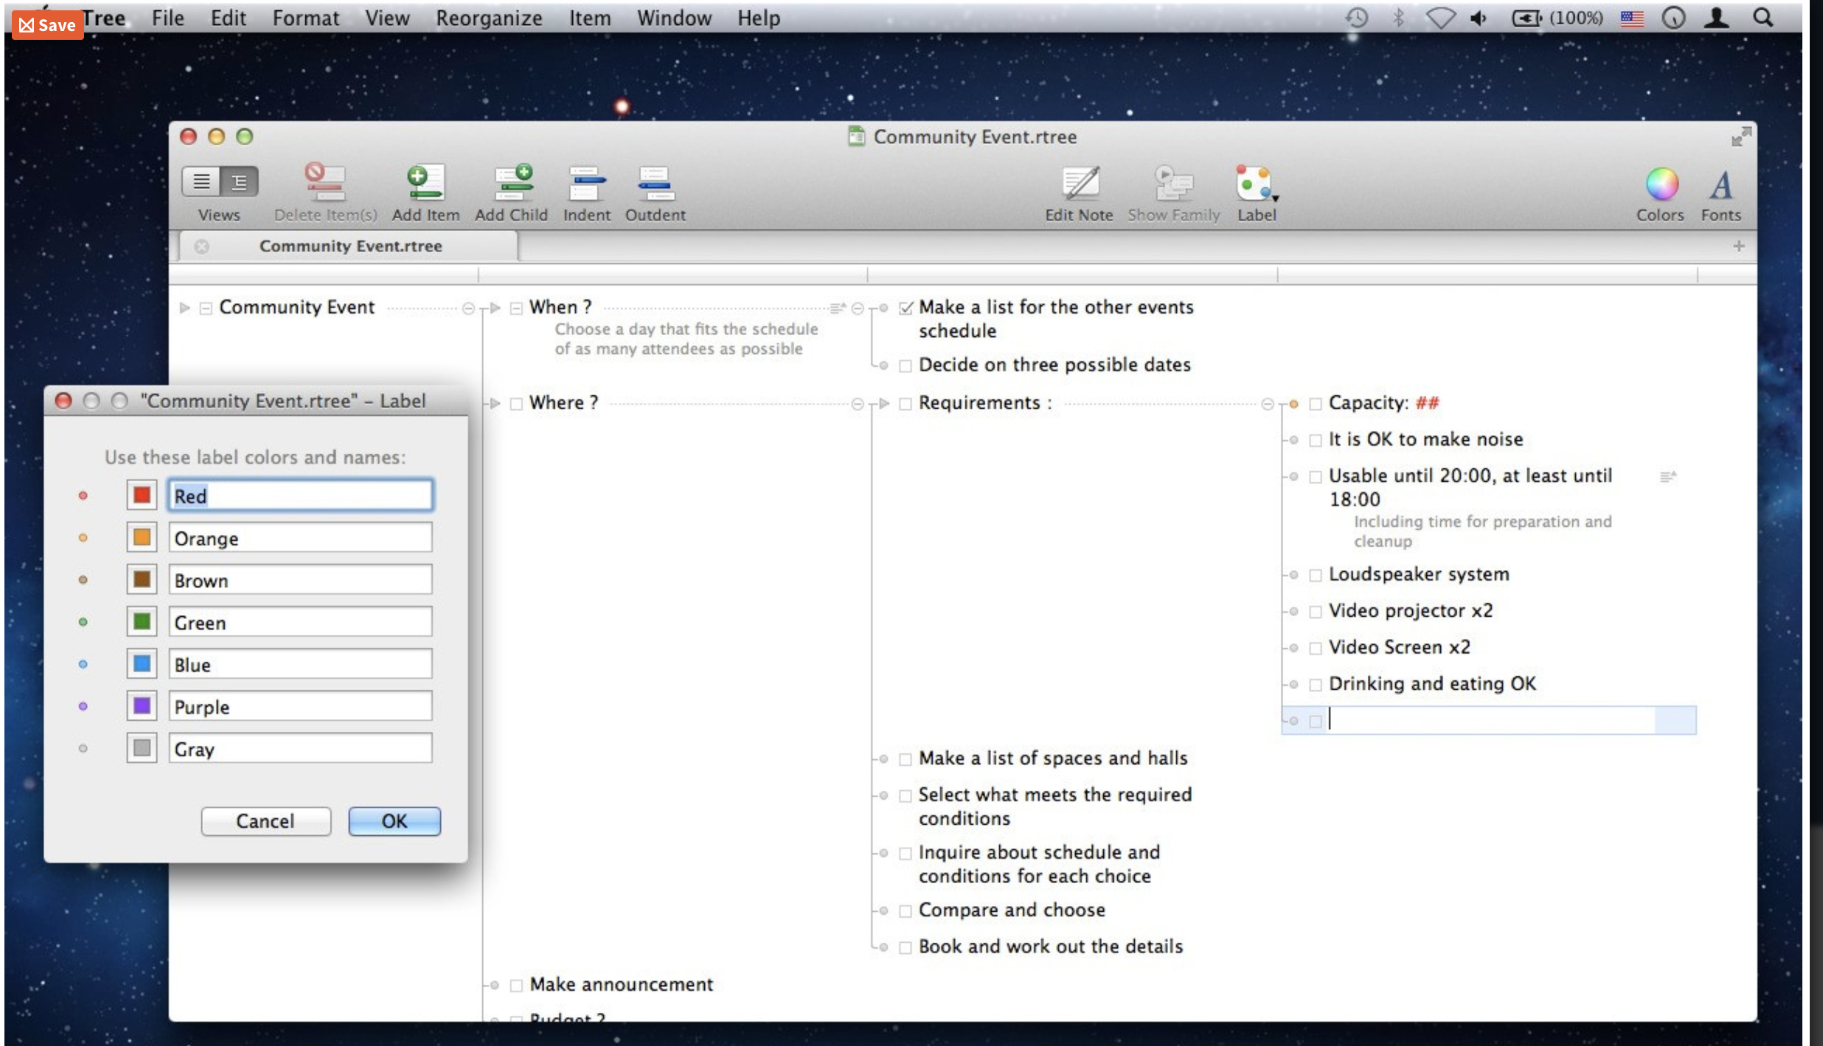1823x1046 pixels.
Task: Click the Cancel button in Label dialog
Action: pos(265,821)
